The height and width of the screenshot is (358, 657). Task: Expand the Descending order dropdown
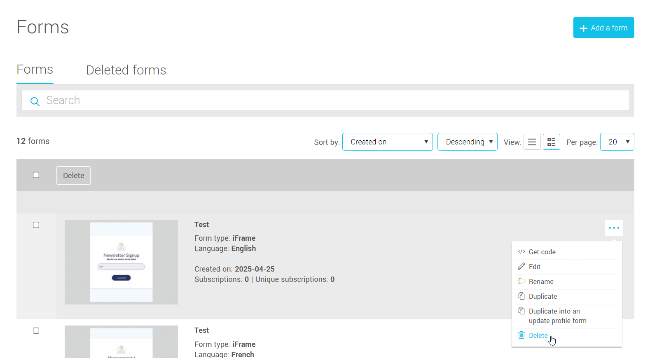(467, 142)
